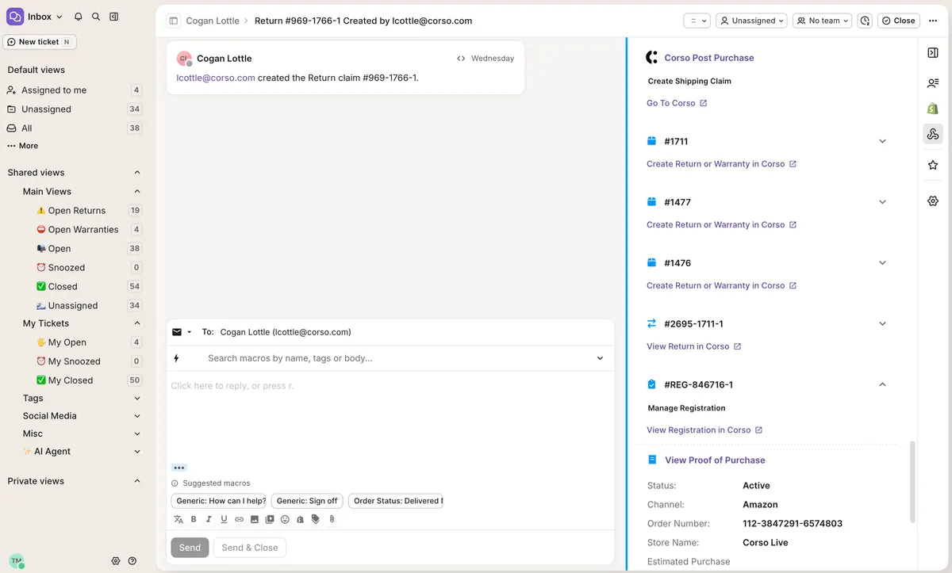
Task: Open the Unassigned assignee dropdown
Action: point(751,21)
